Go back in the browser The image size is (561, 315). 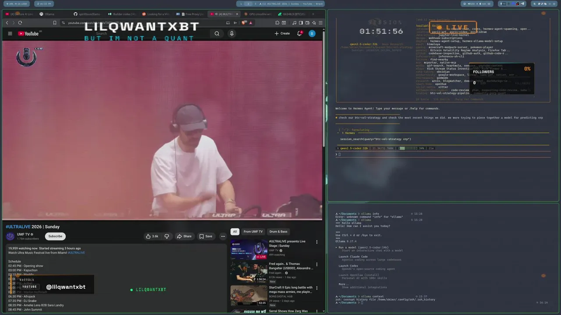click(7, 23)
